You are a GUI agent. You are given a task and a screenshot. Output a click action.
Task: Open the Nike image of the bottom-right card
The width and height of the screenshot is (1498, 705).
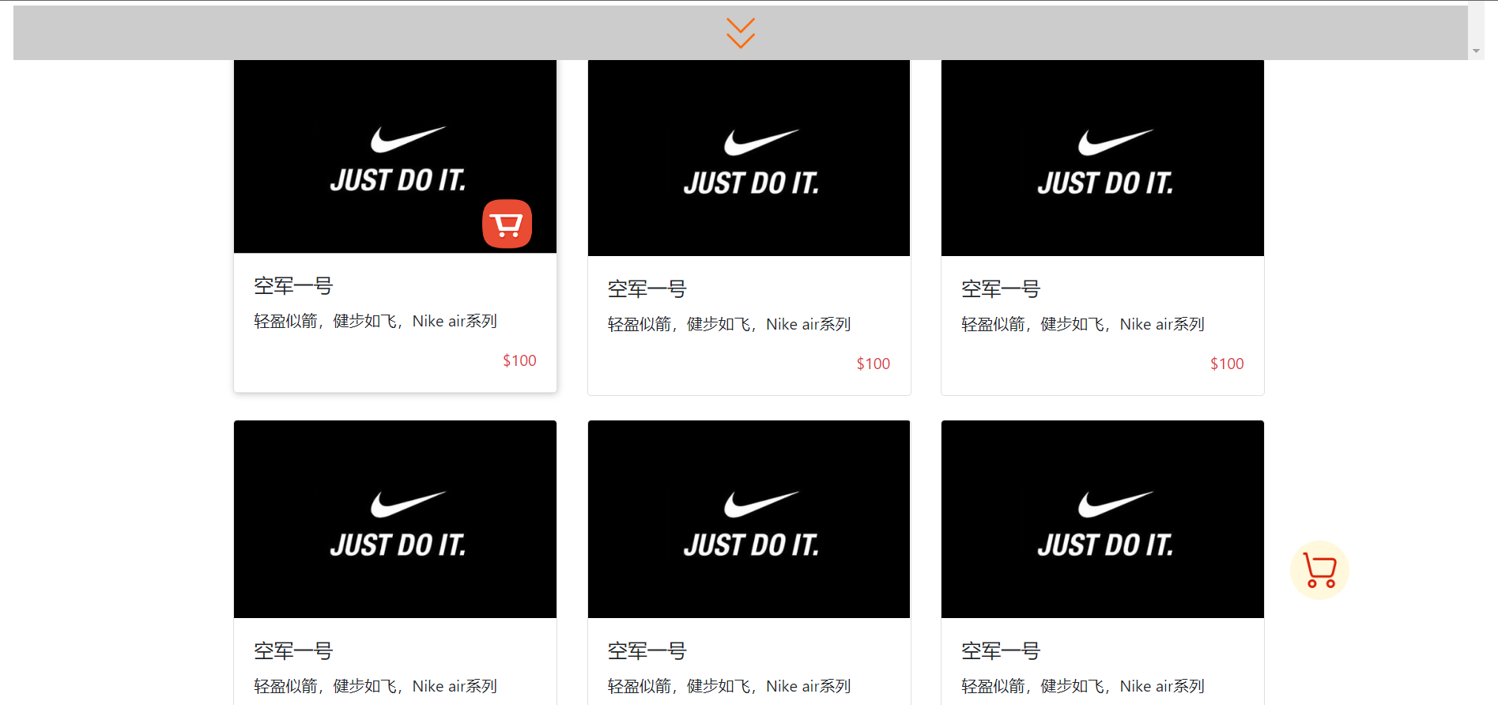point(1103,519)
